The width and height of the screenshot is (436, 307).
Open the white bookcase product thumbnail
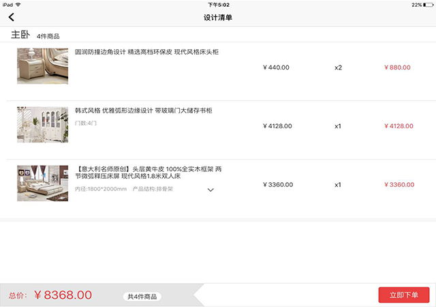[x=42, y=125]
